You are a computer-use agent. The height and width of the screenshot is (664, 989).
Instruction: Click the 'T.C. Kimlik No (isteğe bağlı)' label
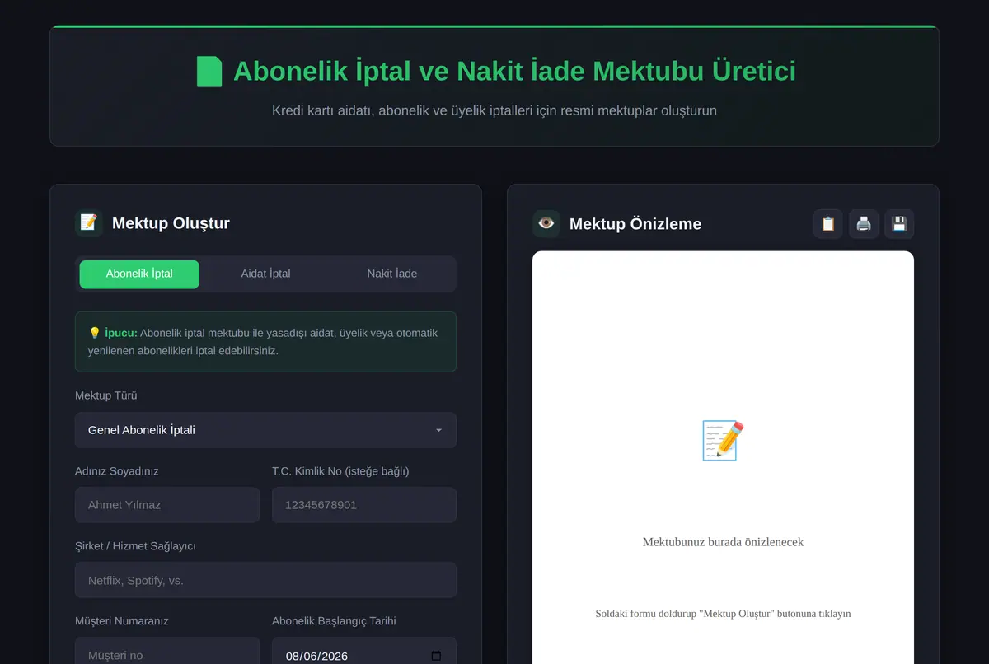[340, 471]
